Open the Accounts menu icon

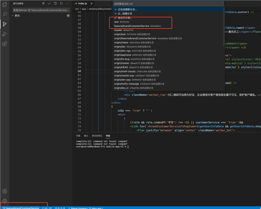5,191
